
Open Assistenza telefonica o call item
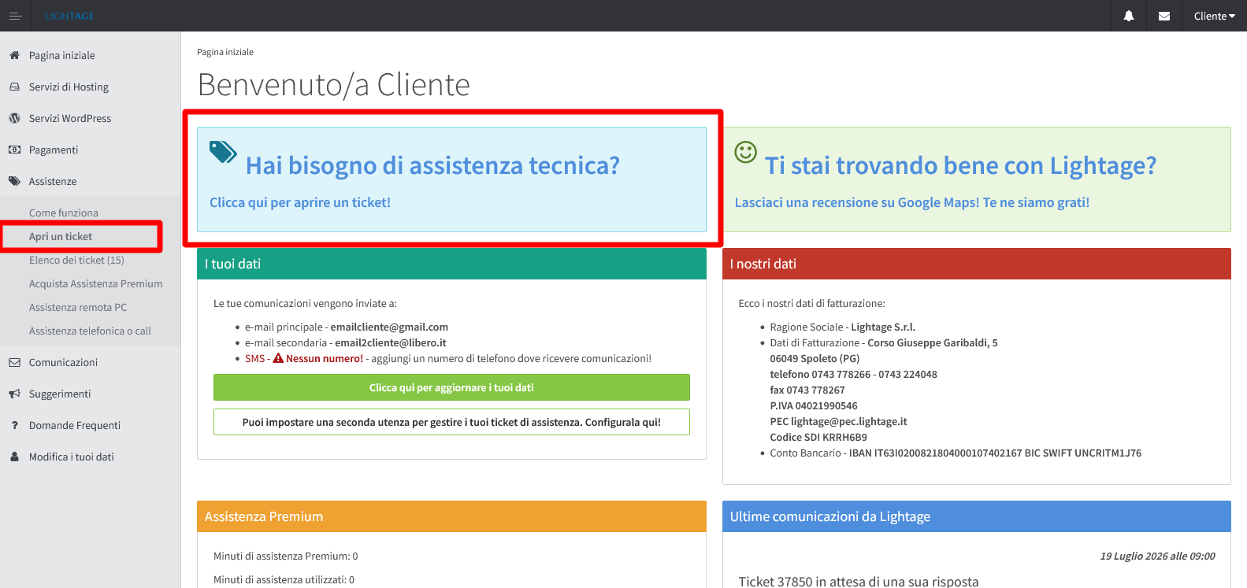[x=90, y=331]
